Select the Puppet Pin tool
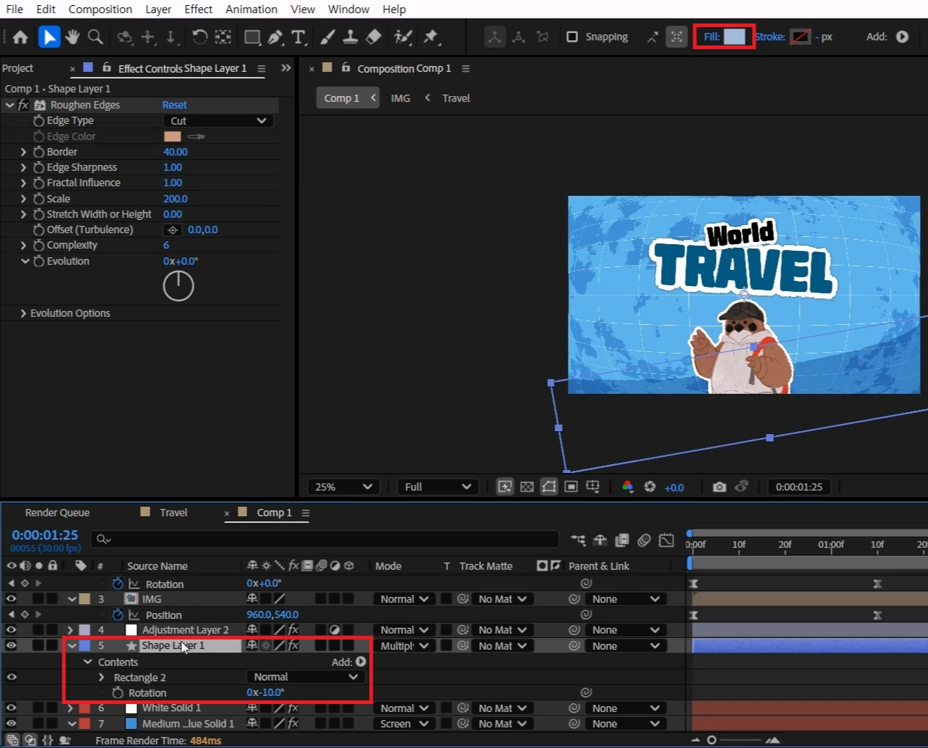The height and width of the screenshot is (748, 928). point(431,37)
